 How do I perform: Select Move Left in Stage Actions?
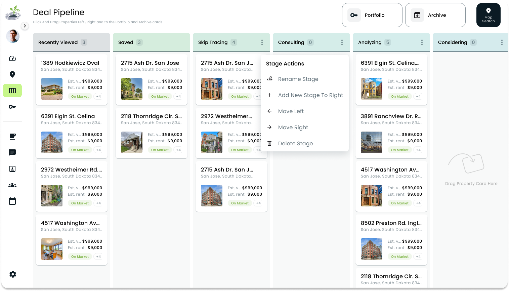[x=305, y=111]
